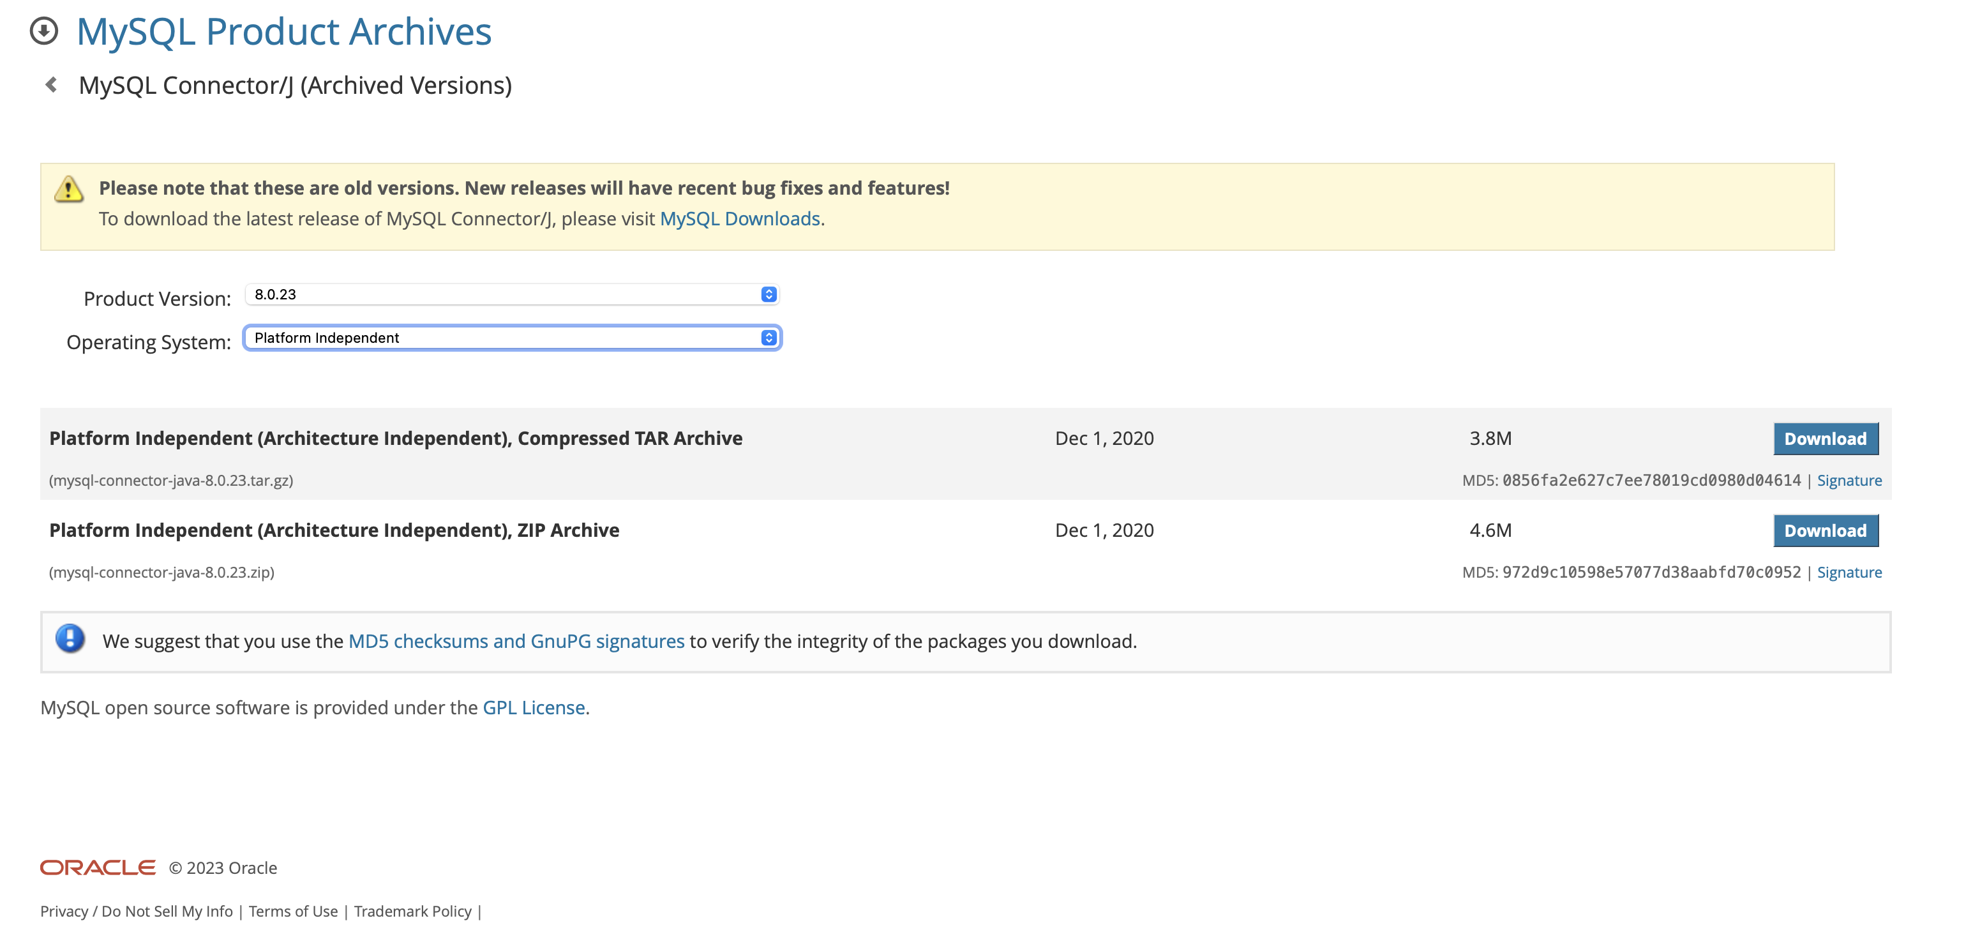This screenshot has height=946, width=1980.
Task: Open MD5 checksums and GnuPG signatures link
Action: tap(516, 642)
